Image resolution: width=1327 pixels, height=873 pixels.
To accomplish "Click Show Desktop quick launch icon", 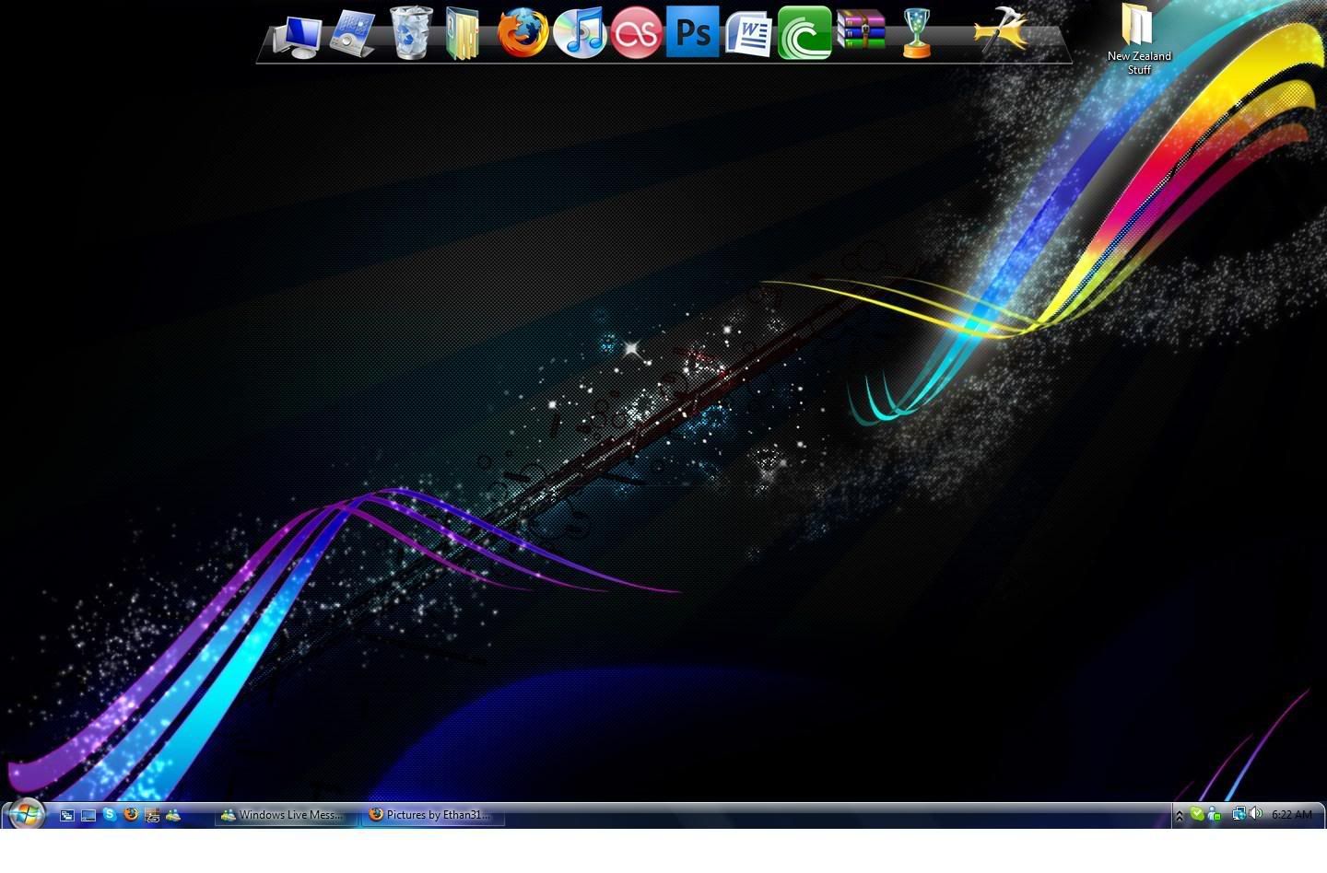I will click(x=88, y=815).
